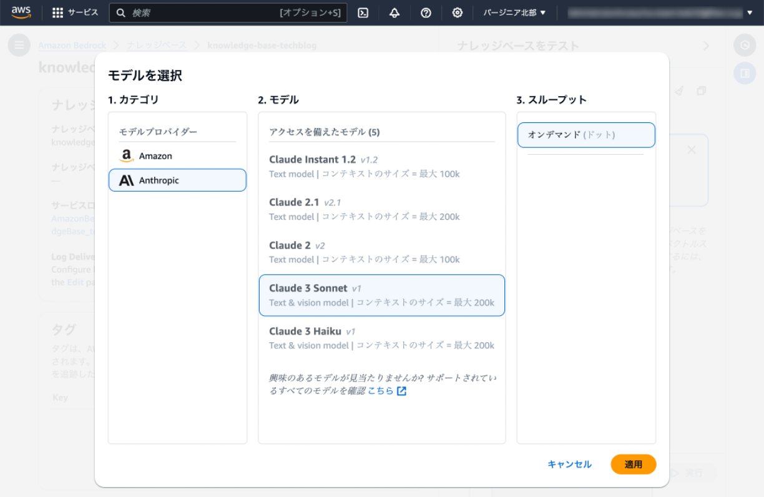
Task: Choose the Claude 3 Haiku model
Action: (381, 338)
